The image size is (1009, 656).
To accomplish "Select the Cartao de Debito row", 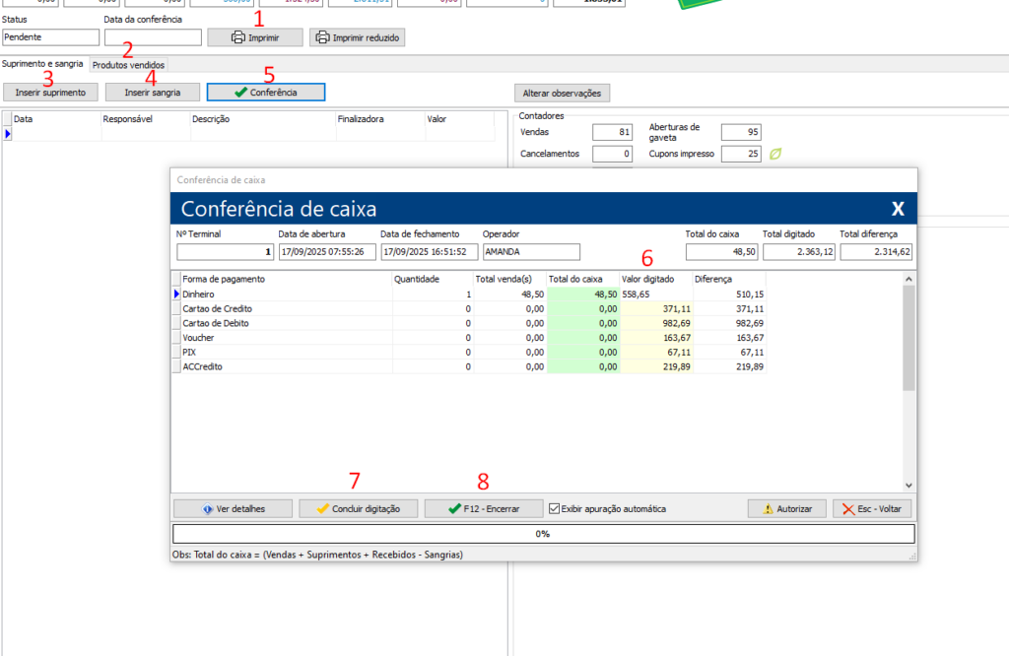I will (286, 323).
